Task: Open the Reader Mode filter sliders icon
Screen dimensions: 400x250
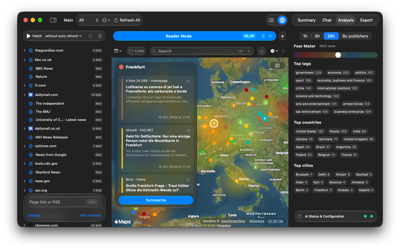Action: pyautogui.click(x=270, y=36)
